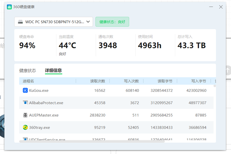The image size is (231, 154).
Task: Click the 健康状态：良好 status button
Action: 112,22
